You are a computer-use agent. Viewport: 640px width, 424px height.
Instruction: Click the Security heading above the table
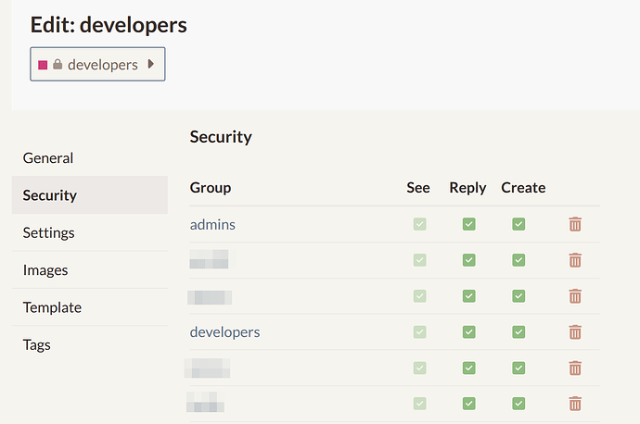pyautogui.click(x=221, y=137)
